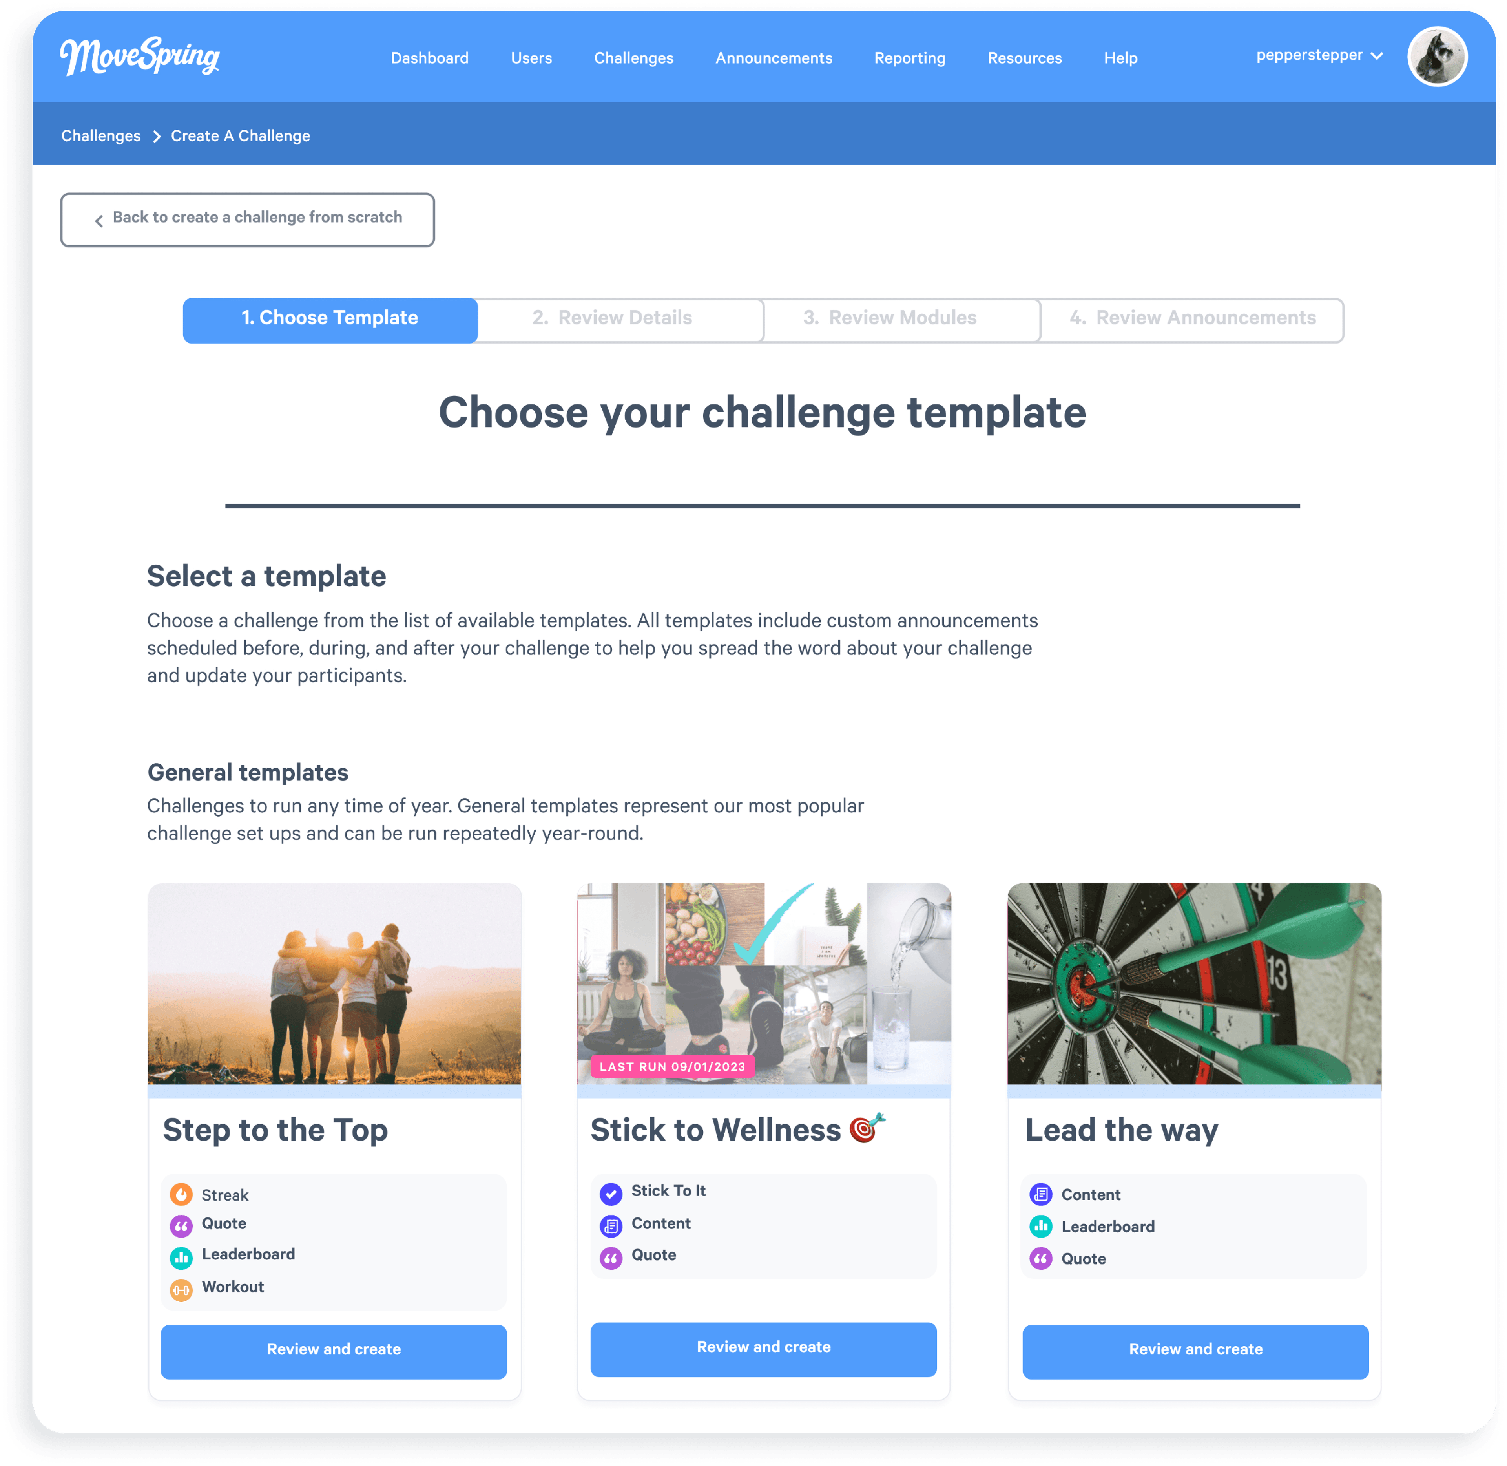The height and width of the screenshot is (1466, 1507).
Task: Select the Choose Template tab
Action: (x=330, y=319)
